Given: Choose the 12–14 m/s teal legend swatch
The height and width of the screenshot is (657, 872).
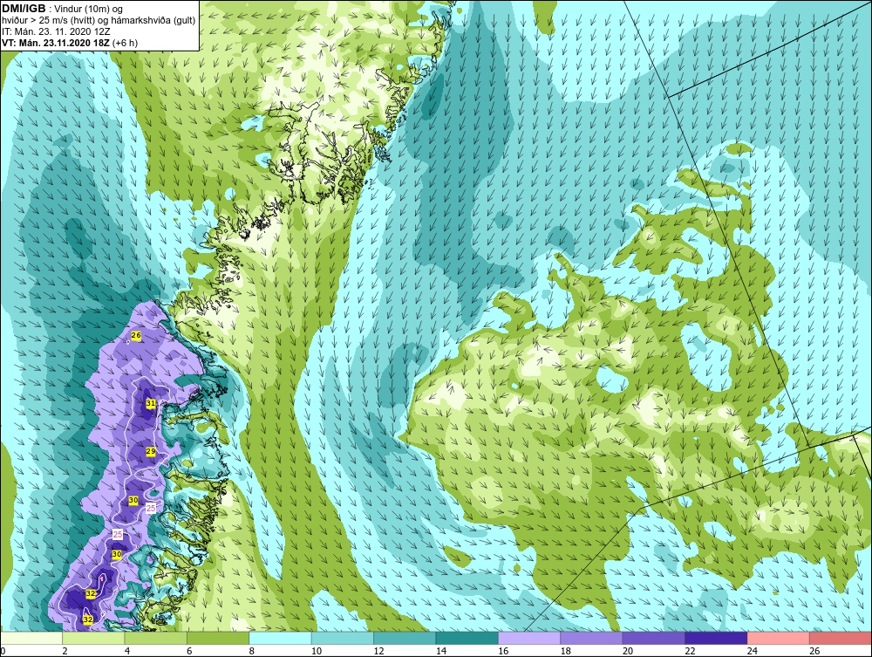Looking at the screenshot, I should (405, 638).
